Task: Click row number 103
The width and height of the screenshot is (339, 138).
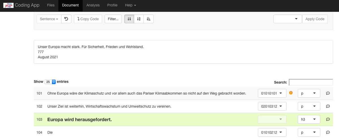Action: (x=39, y=119)
